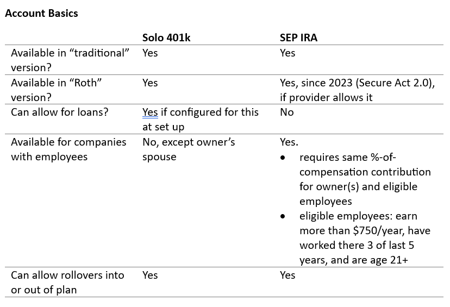Click the Solo 401k column header
450x307 pixels.
tap(167, 37)
